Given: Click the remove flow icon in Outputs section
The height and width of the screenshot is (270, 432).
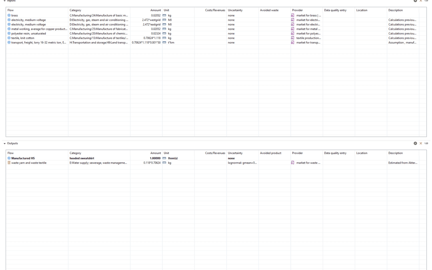Looking at the screenshot, I should (420, 143).
